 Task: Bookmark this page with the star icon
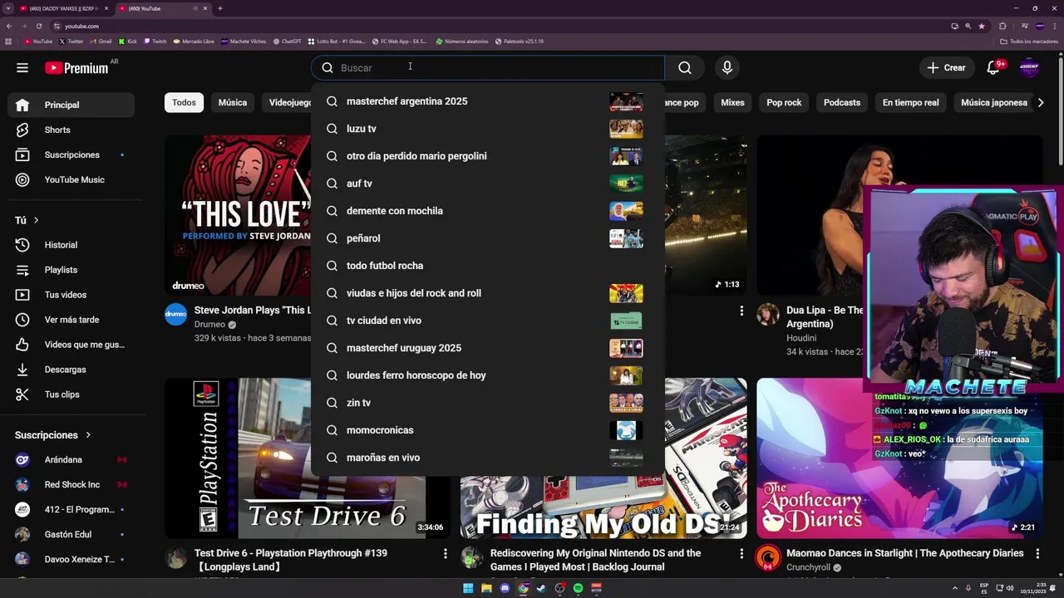coord(982,26)
